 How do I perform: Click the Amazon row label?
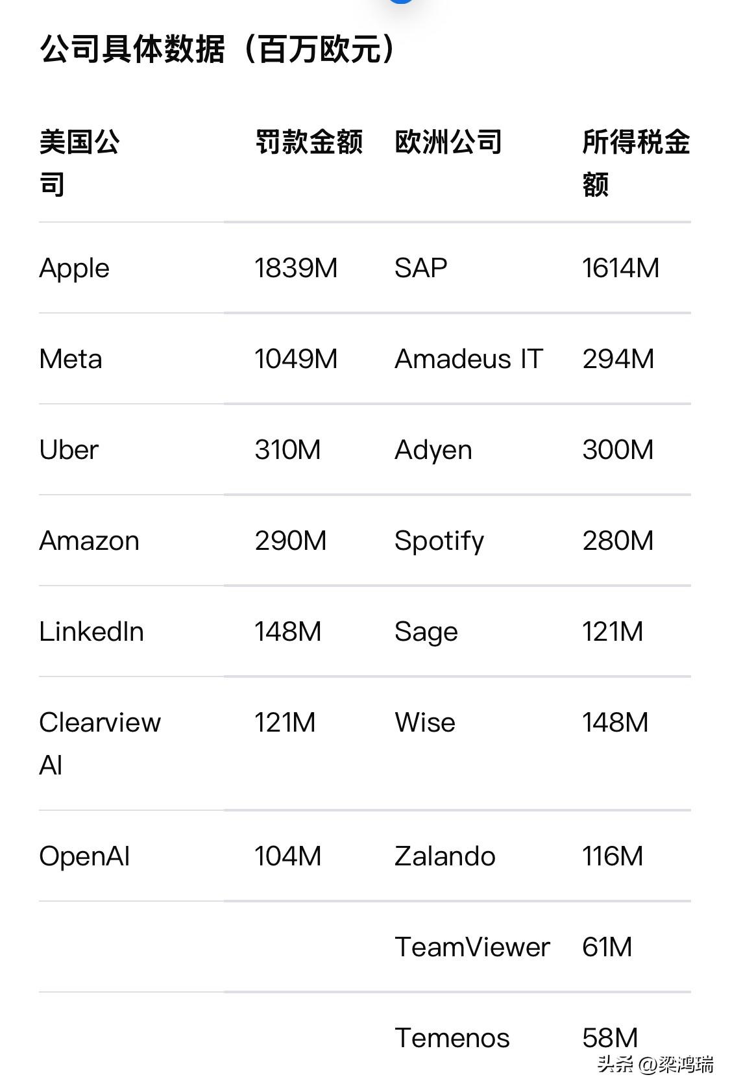coord(90,541)
